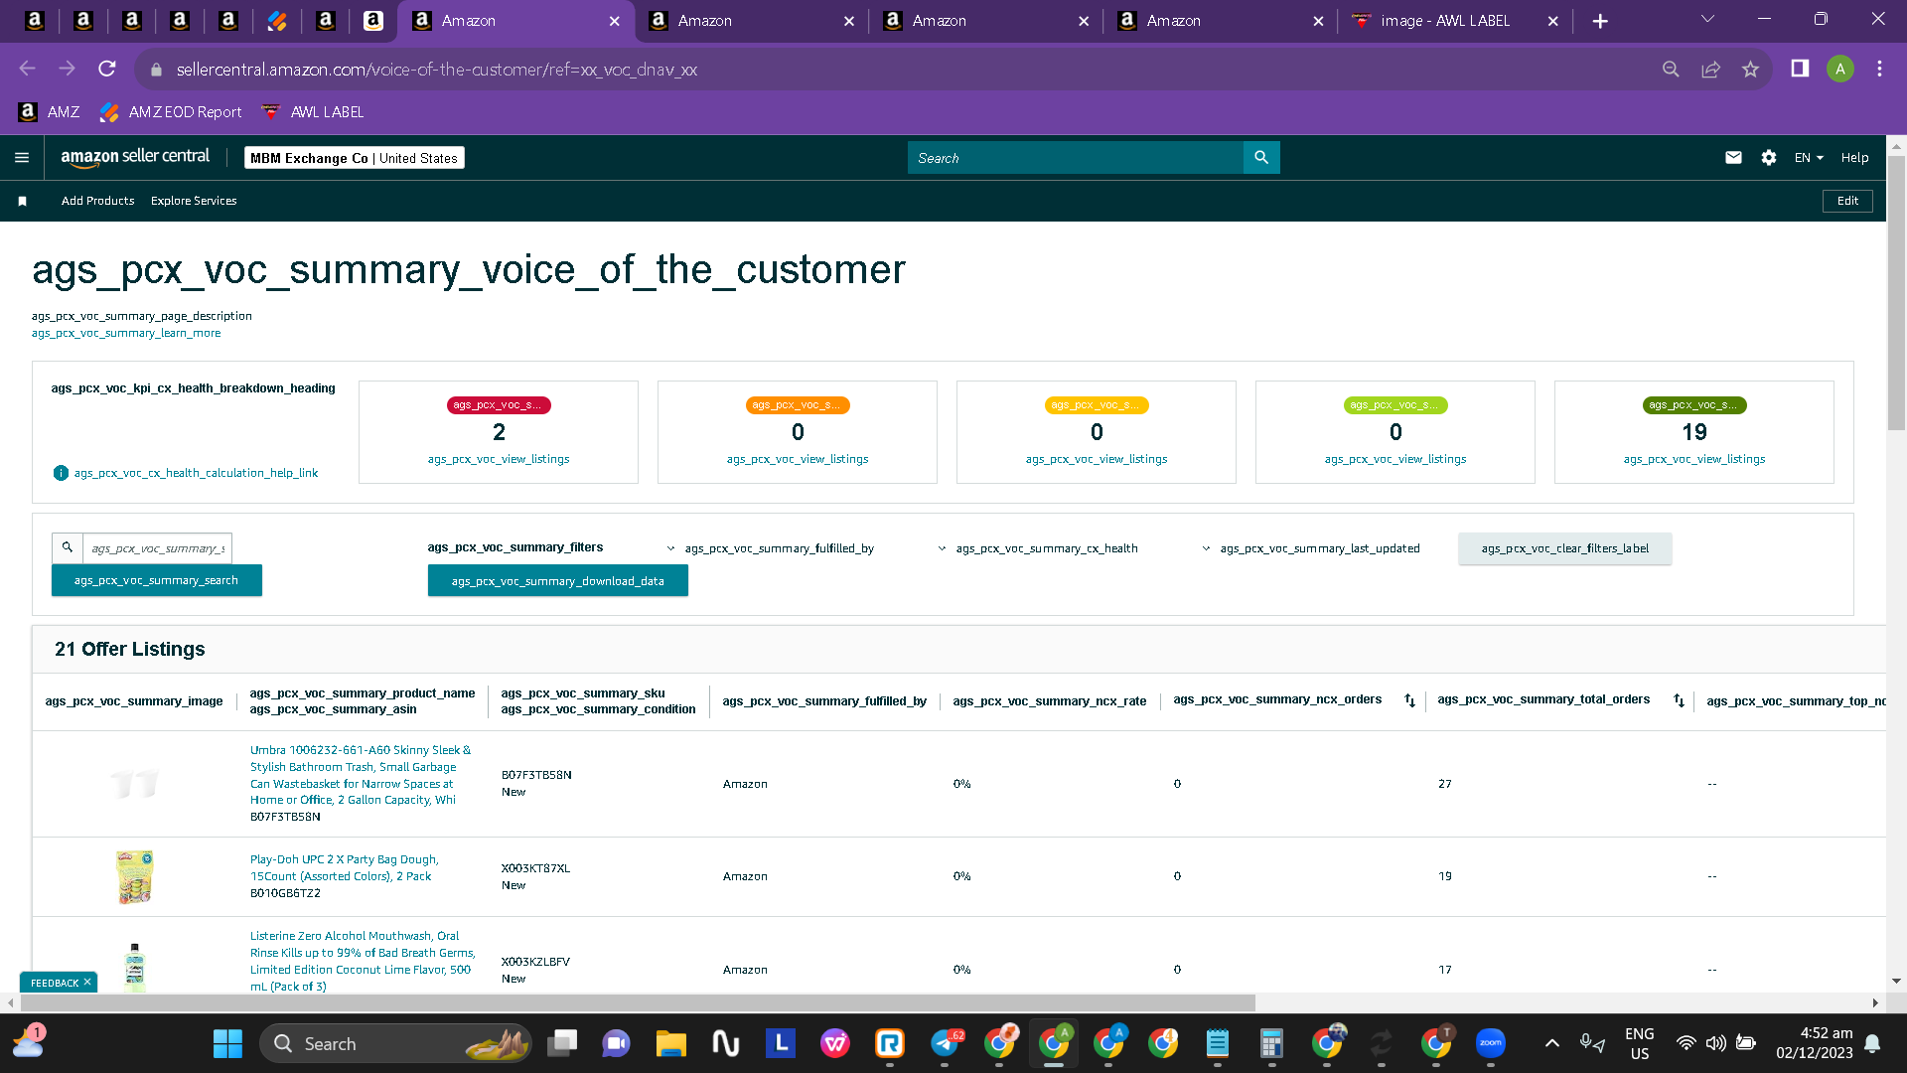Click the site lock icon in address bar
Image resolution: width=1907 pixels, height=1073 pixels.
pos(156,70)
